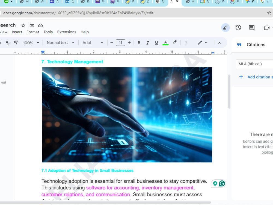The width and height of the screenshot is (273, 205).
Task: Click the docs.google.com URL in address bar
Action: 78,13
